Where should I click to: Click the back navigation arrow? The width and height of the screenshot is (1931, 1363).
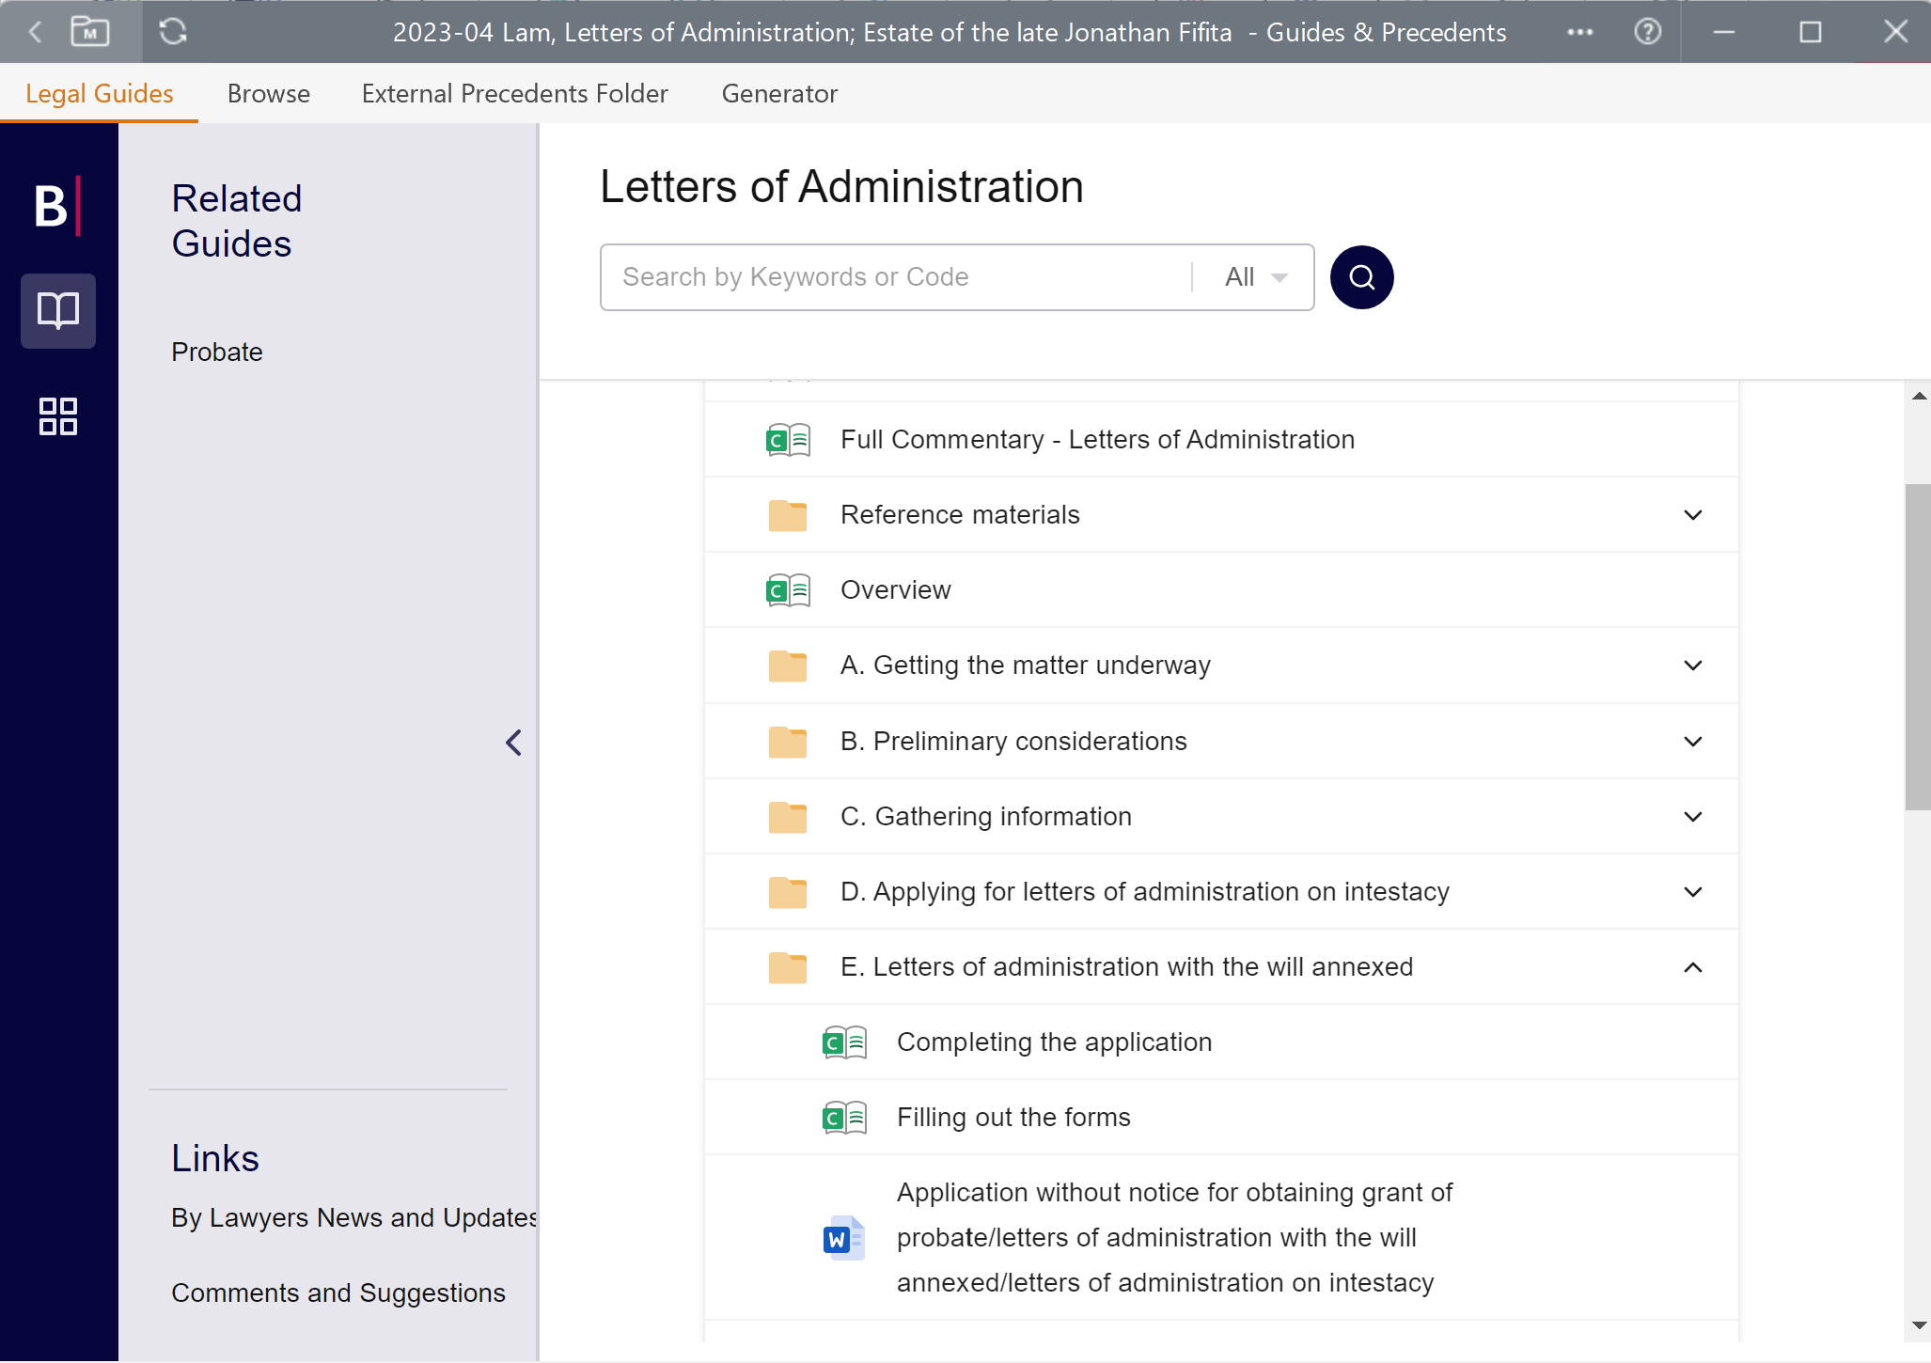pos(34,31)
